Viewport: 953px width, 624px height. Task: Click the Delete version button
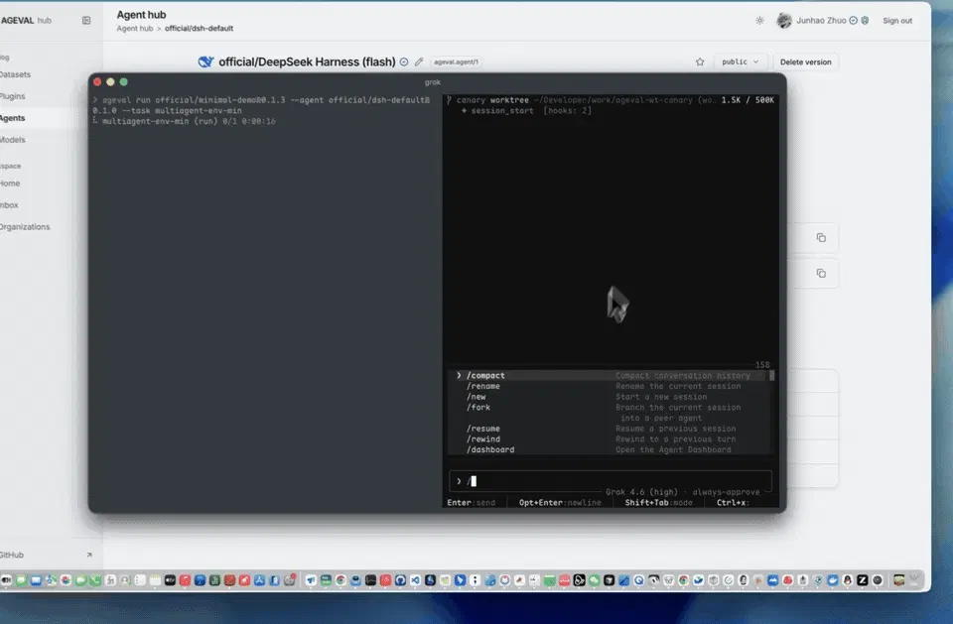point(805,62)
